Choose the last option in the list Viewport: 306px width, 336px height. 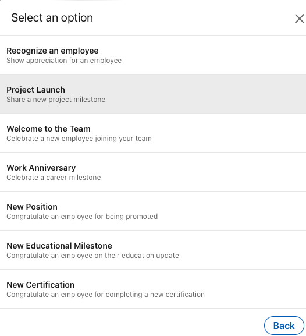pyautogui.click(x=153, y=289)
